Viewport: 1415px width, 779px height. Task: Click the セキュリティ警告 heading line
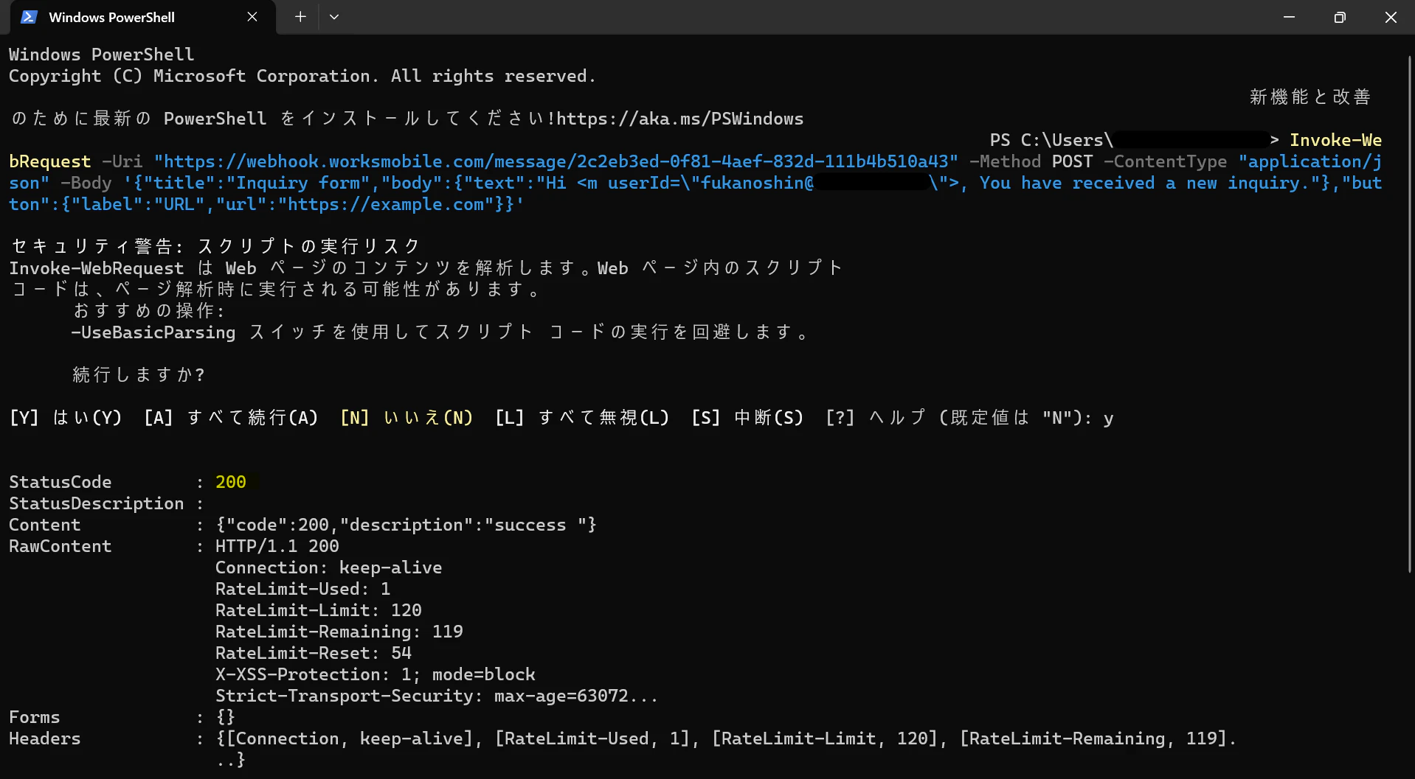pos(215,246)
